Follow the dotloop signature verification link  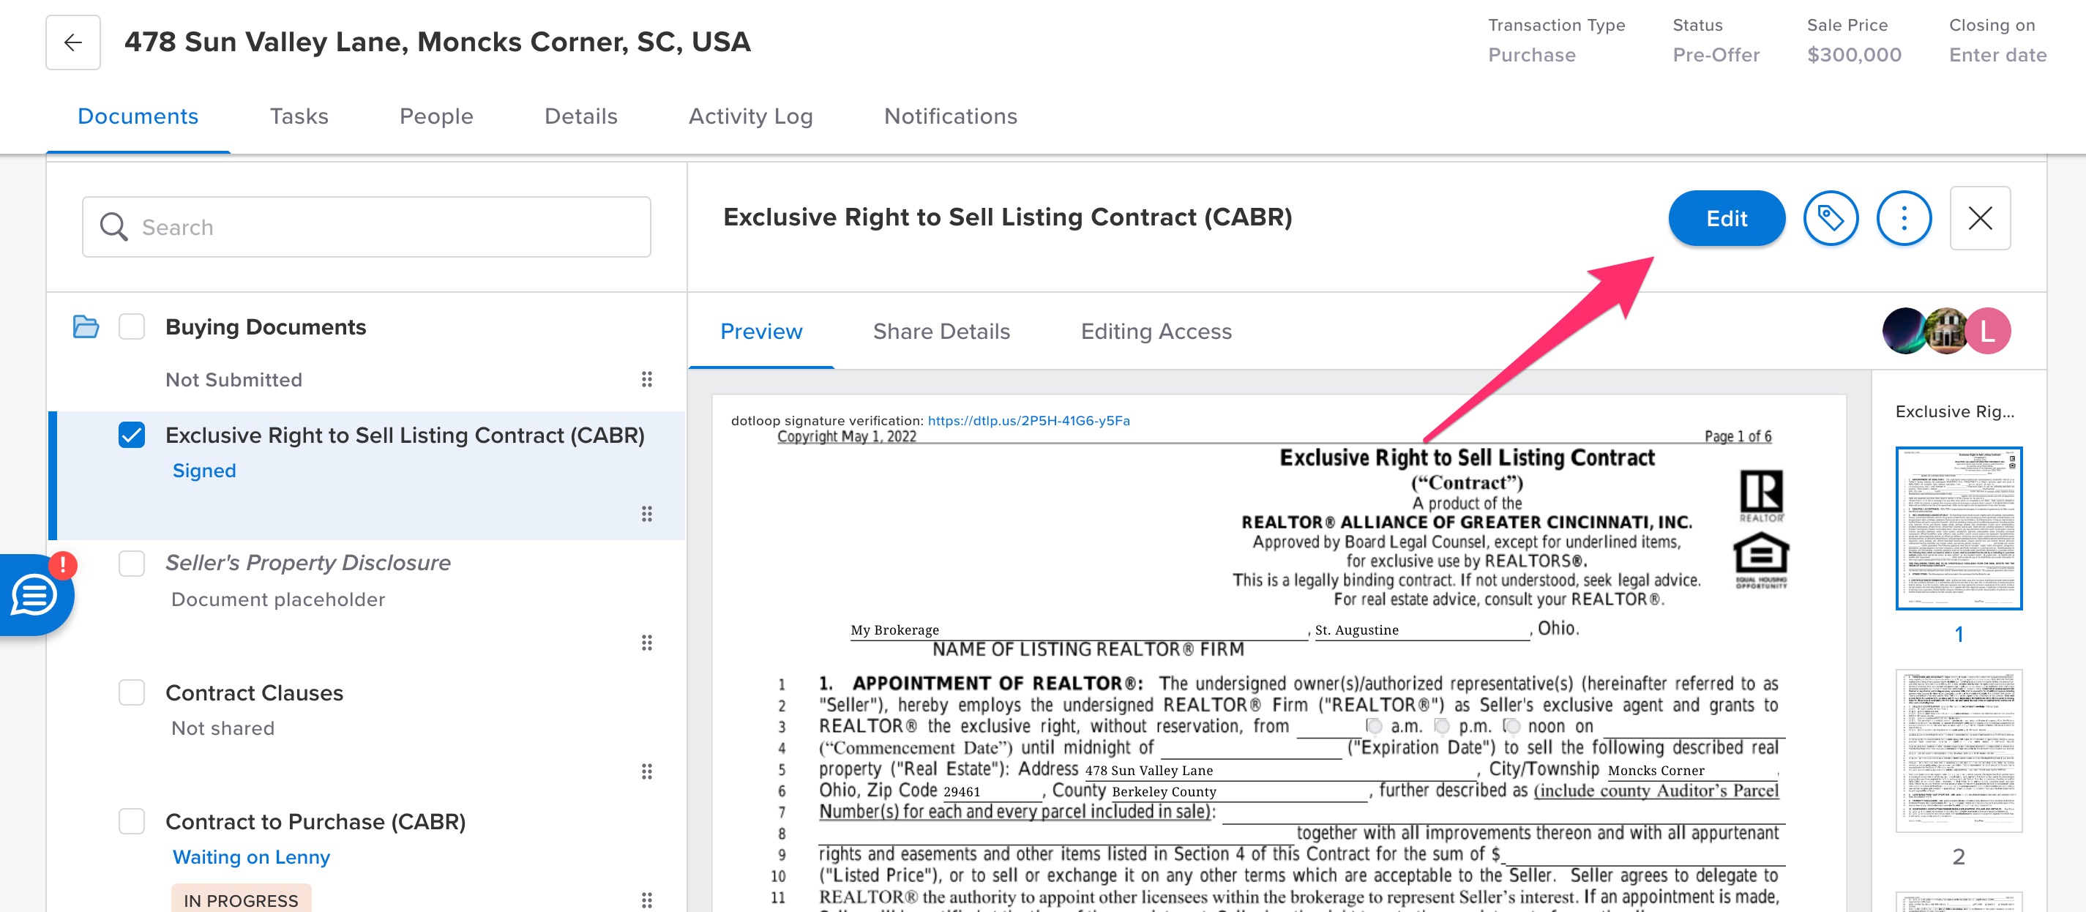click(1028, 420)
